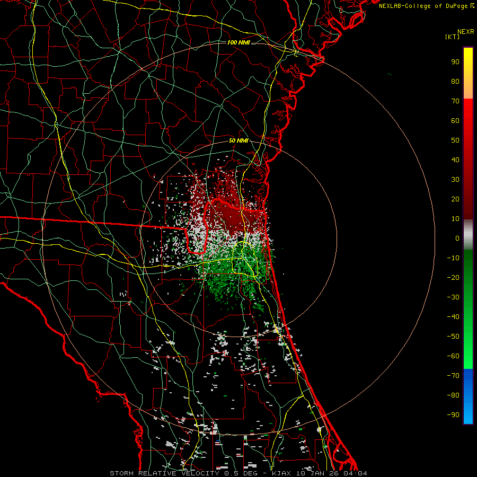477x477 pixels.
Task: Click the "100 NMI" range ring label
Action: [x=238, y=42]
